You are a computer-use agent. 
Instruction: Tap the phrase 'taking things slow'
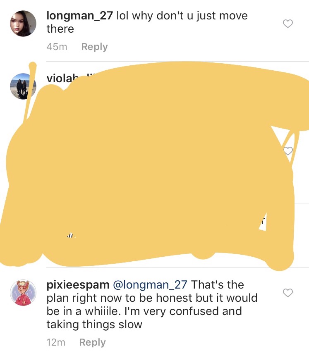pos(94,325)
